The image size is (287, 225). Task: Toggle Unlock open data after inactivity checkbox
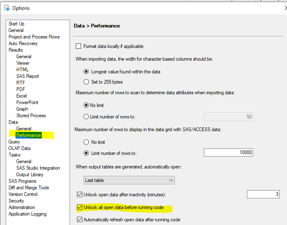(x=79, y=194)
